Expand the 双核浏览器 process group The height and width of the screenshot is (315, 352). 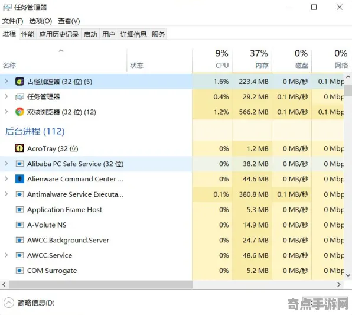pyautogui.click(x=6, y=112)
